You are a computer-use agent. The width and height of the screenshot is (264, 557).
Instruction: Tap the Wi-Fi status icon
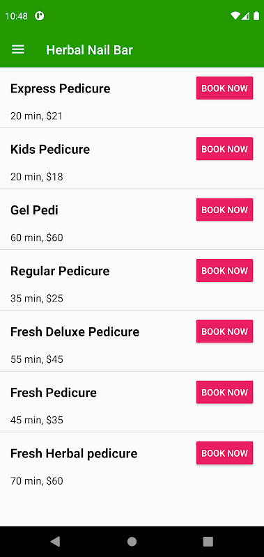click(235, 15)
